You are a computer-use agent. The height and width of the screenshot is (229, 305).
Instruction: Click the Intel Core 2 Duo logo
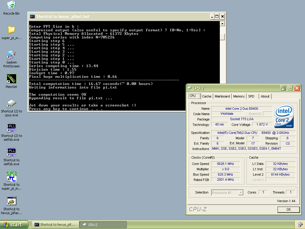284,116
